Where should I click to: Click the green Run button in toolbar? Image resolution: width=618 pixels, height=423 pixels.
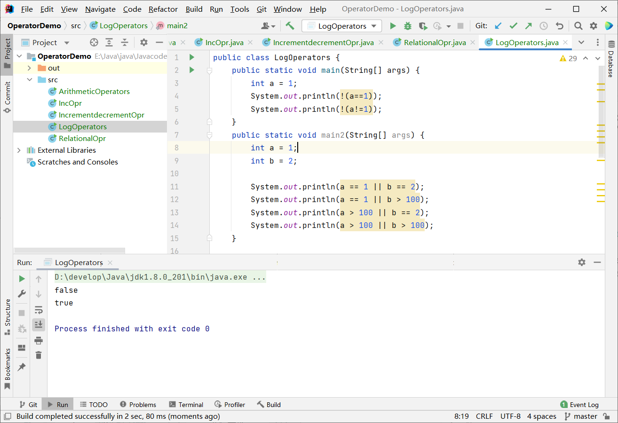click(393, 26)
